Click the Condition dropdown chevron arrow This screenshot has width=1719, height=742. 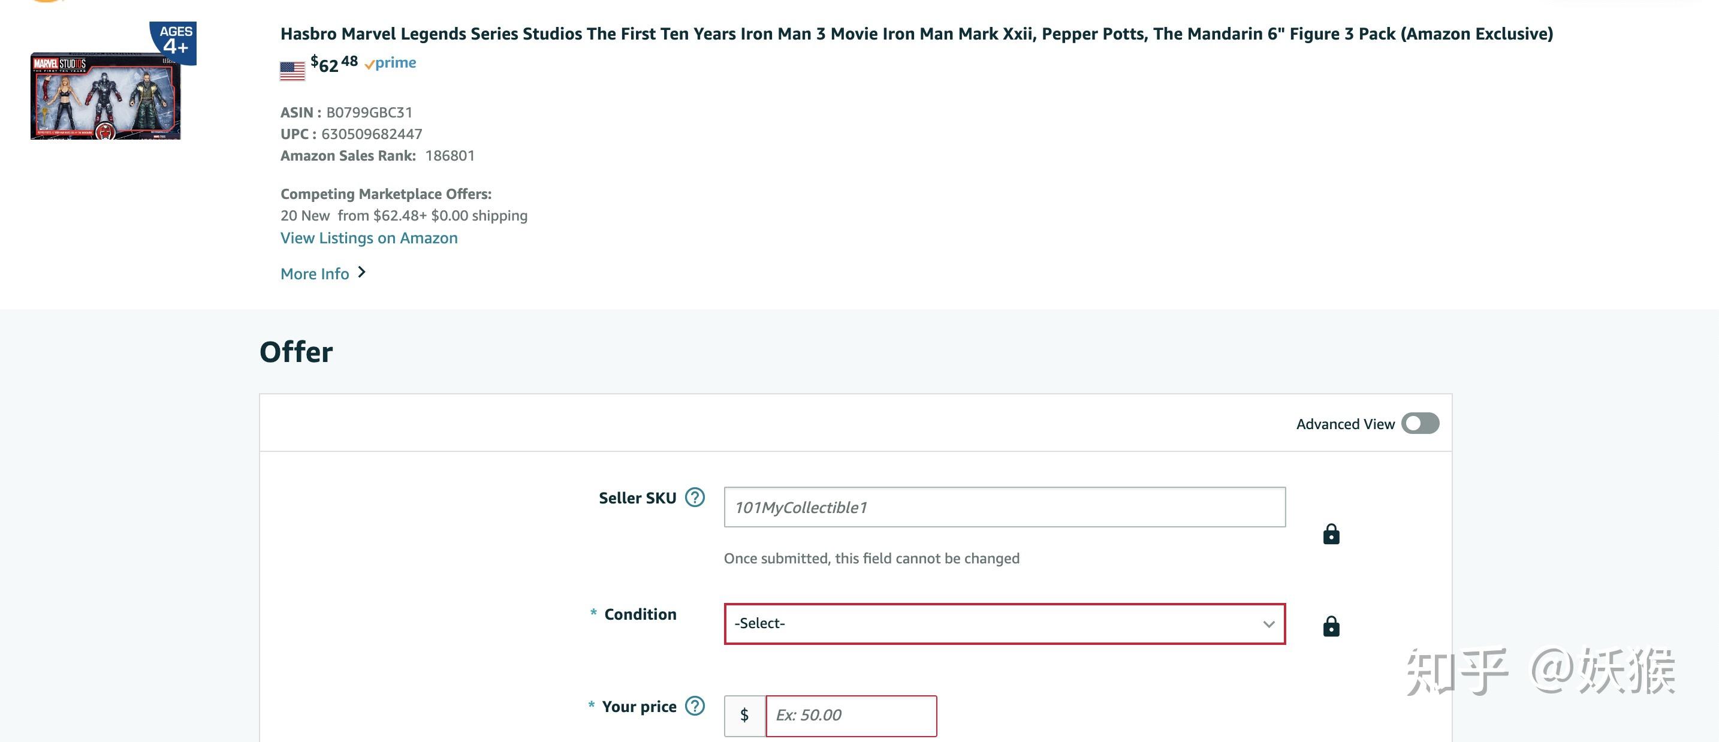pyautogui.click(x=1268, y=624)
